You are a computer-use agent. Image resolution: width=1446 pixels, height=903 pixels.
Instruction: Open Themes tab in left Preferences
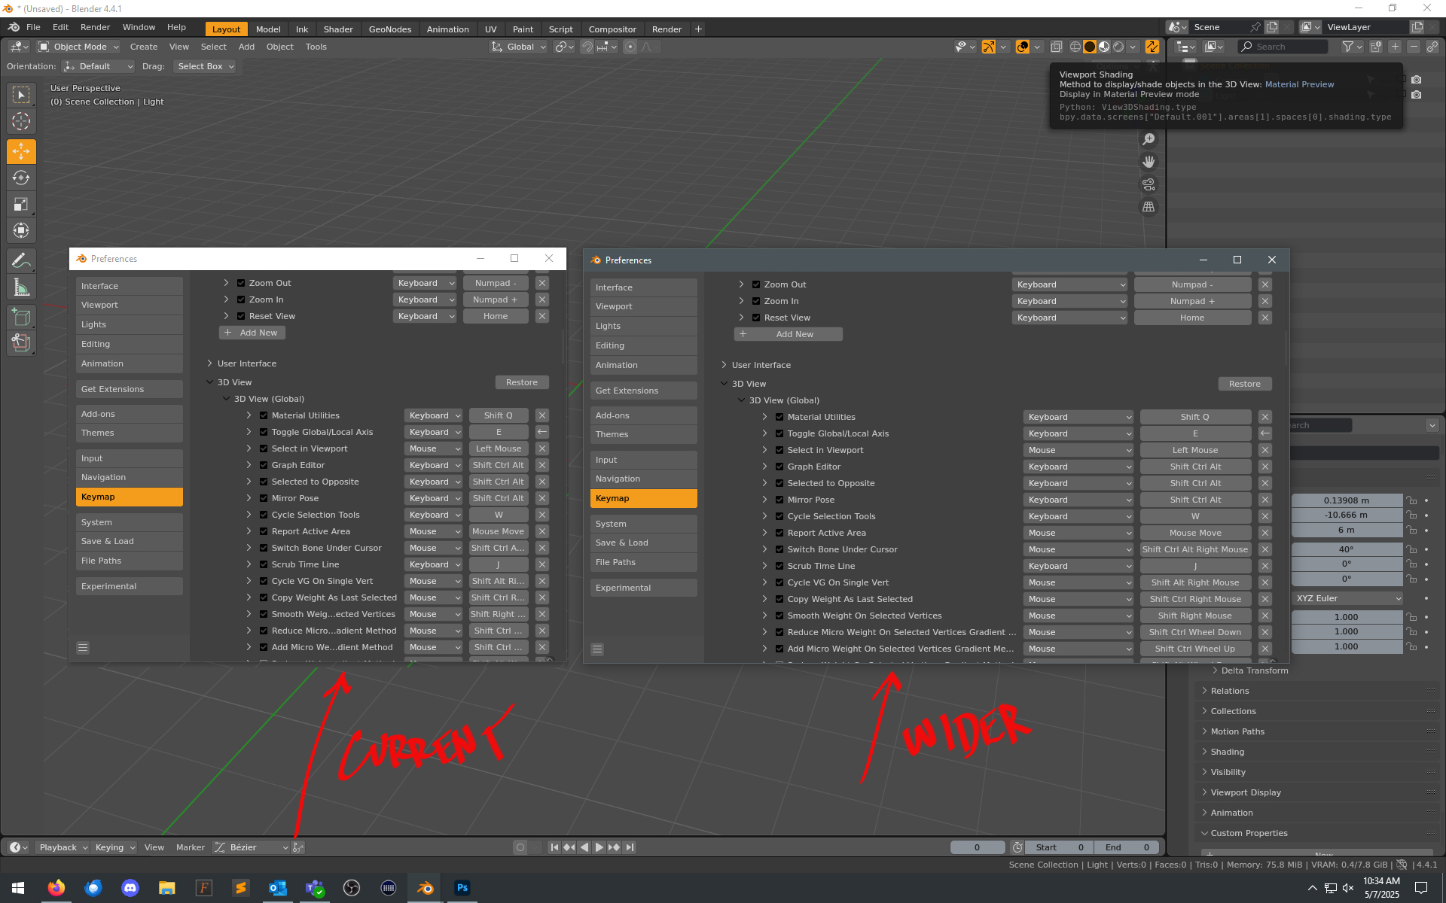click(130, 433)
